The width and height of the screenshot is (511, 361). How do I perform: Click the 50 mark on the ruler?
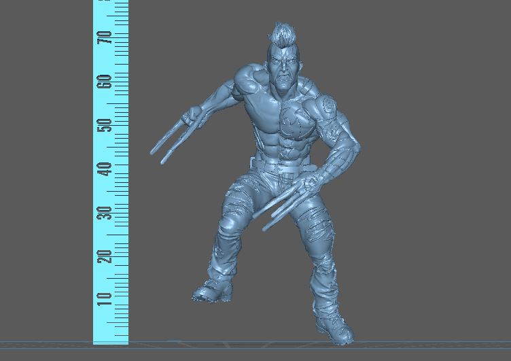[x=105, y=126]
